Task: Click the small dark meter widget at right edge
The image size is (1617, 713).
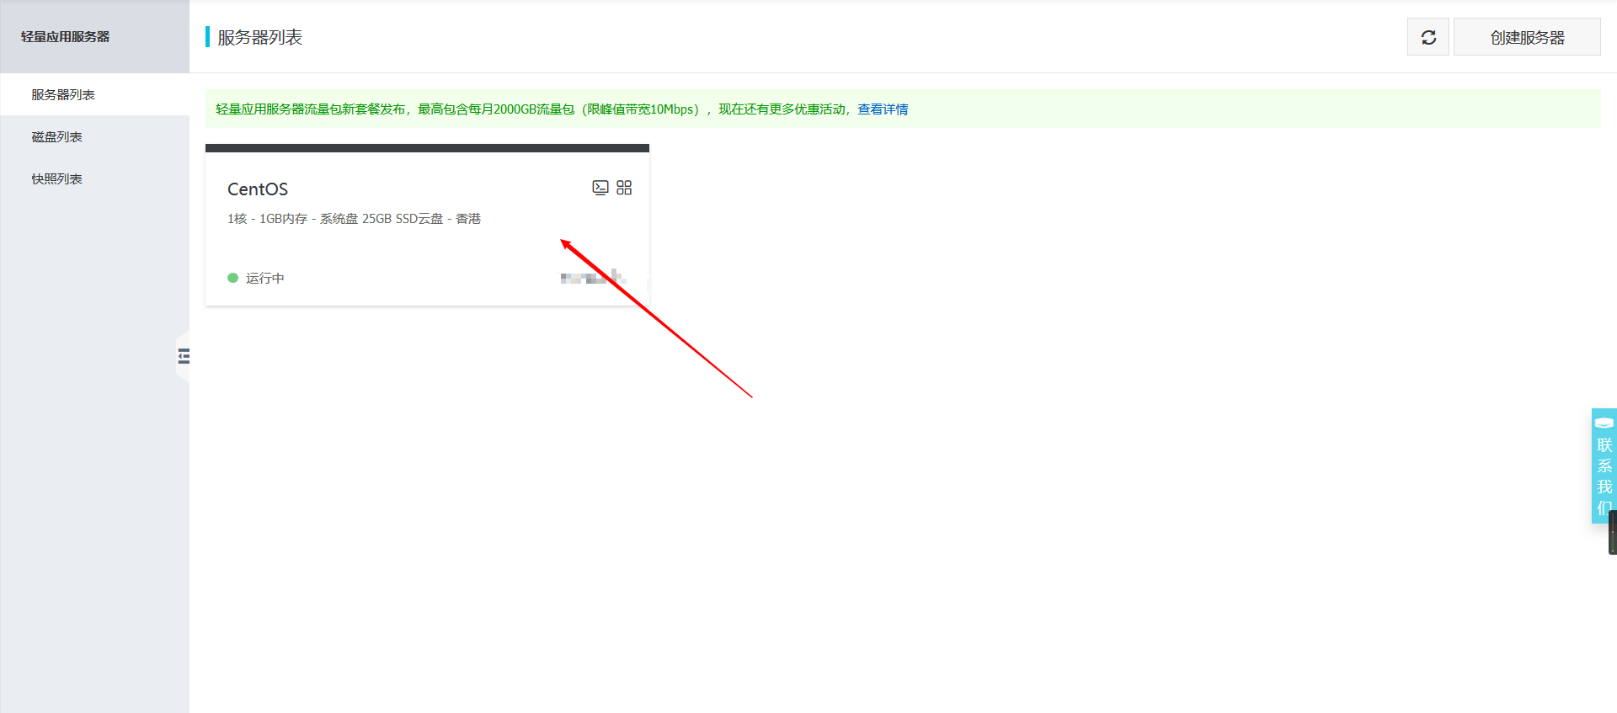Action: (1612, 532)
